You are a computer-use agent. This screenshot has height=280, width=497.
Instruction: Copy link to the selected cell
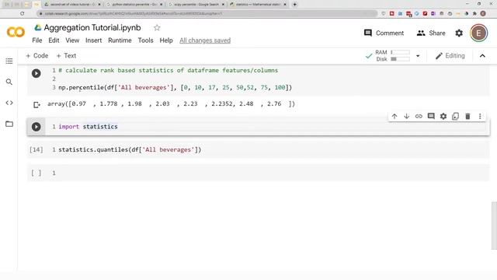(x=419, y=116)
